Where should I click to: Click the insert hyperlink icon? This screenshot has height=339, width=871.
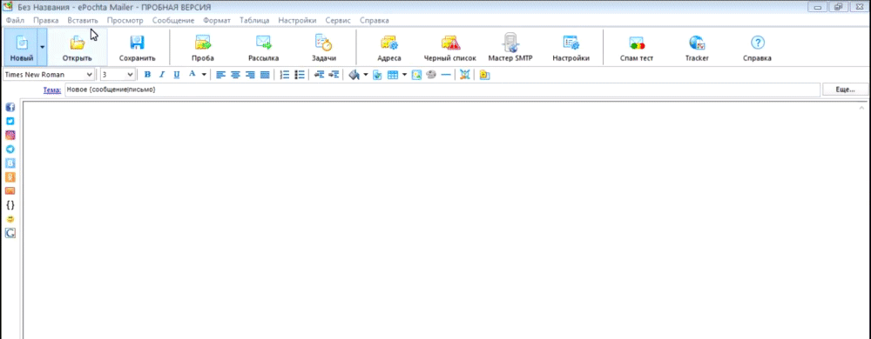pyautogui.click(x=431, y=74)
